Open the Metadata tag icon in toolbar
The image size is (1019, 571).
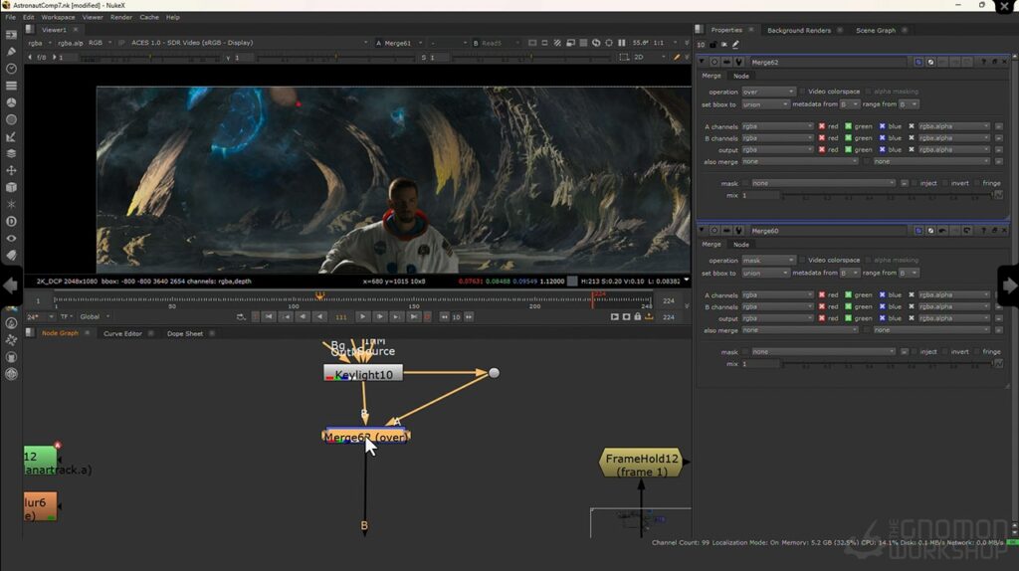(x=11, y=256)
